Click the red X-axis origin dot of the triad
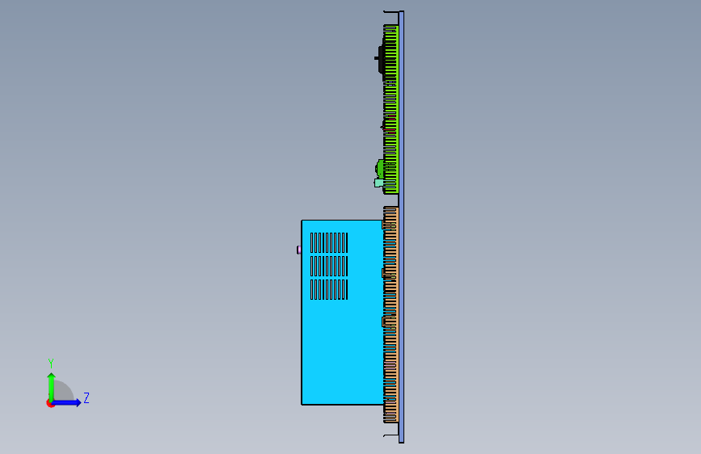The image size is (701, 454). pos(50,404)
